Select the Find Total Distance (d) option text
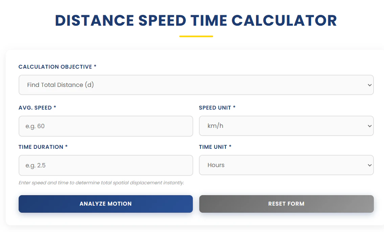The image size is (384, 232). [x=60, y=85]
